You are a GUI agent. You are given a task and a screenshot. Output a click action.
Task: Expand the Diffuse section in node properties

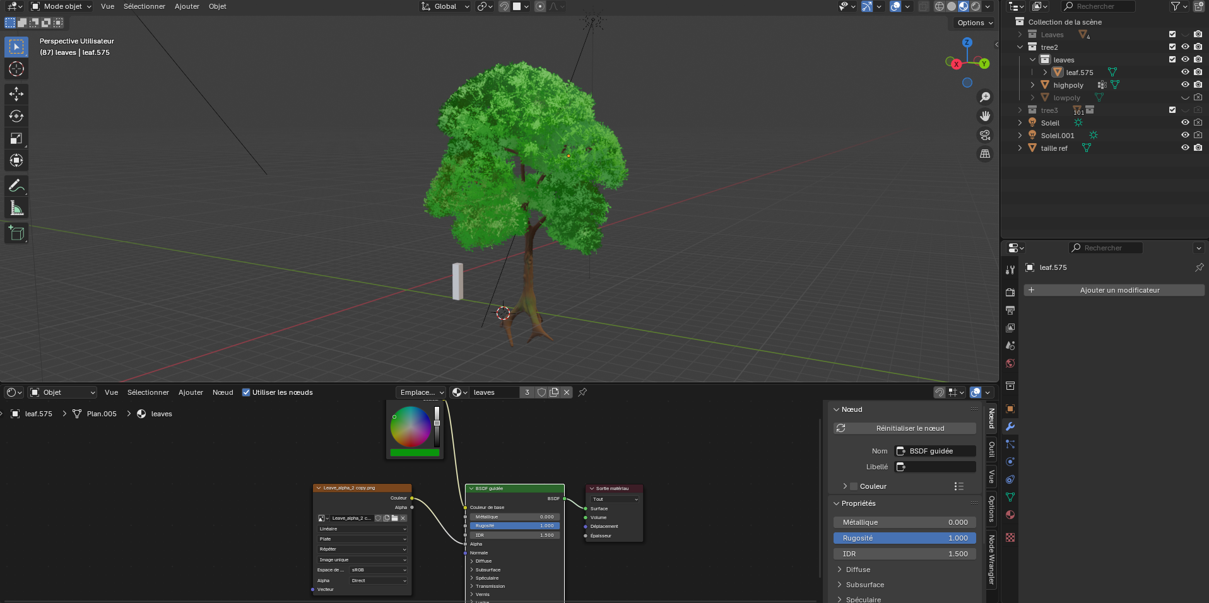858,570
